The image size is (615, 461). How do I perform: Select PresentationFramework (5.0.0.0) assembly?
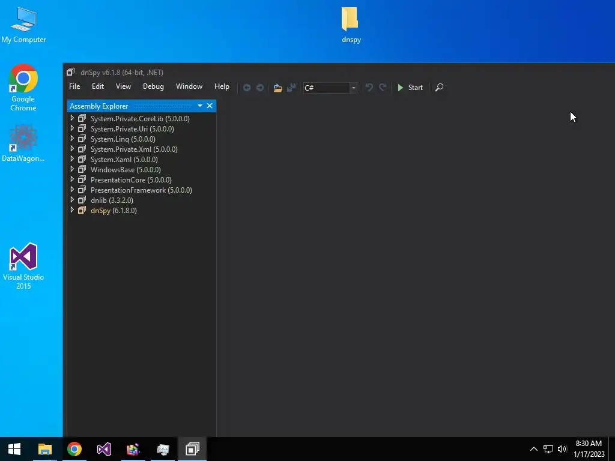pos(141,190)
